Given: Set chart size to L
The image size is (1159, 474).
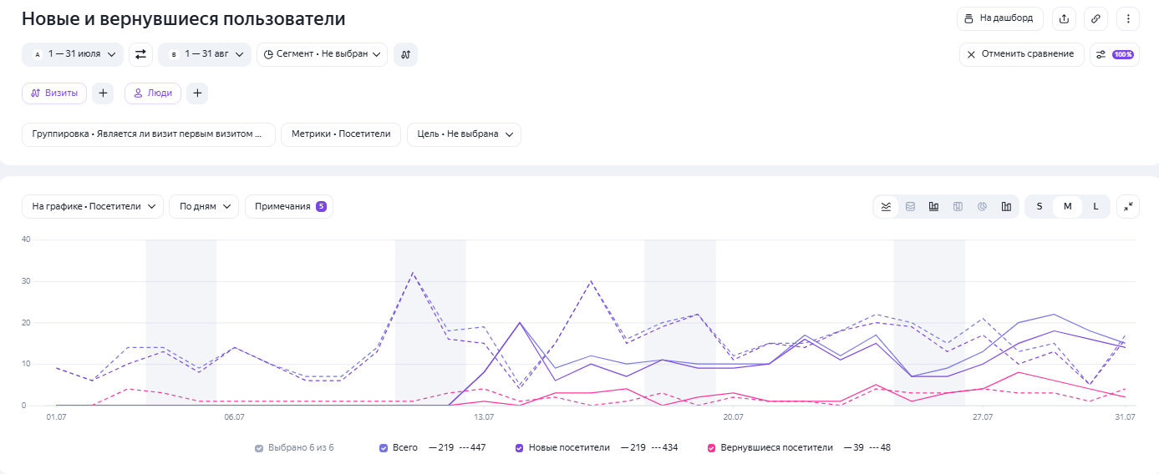Looking at the screenshot, I should coord(1095,207).
